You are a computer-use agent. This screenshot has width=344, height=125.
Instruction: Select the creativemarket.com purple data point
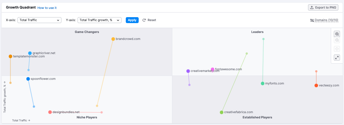tap(188, 71)
